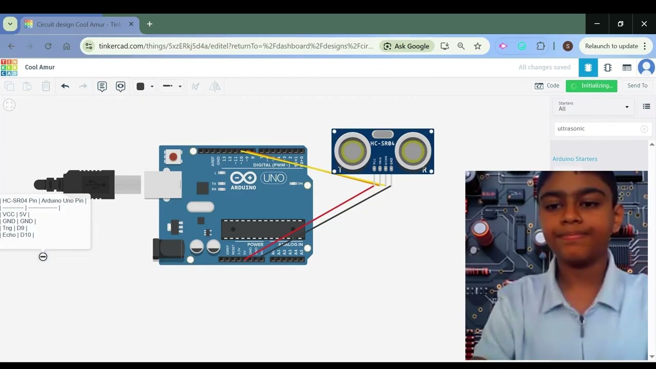Close the Circuit design tab
This screenshot has width=656, height=369.
tap(131, 24)
